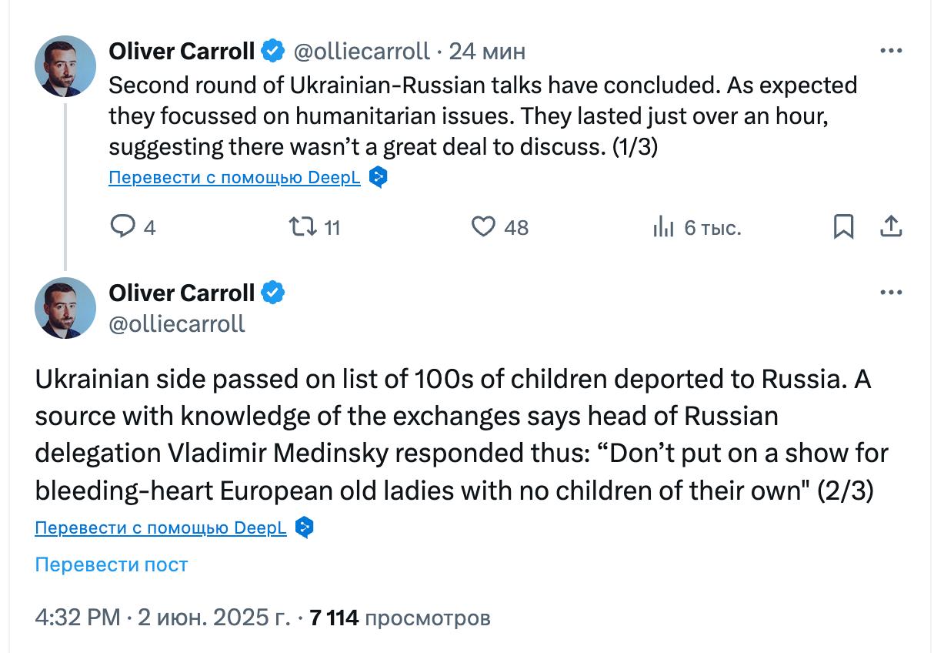This screenshot has width=934, height=653.
Task: Open more options menu on first tweet
Action: 890,52
